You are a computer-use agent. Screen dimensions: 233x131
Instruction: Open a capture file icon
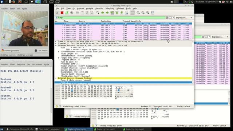(77, 13)
